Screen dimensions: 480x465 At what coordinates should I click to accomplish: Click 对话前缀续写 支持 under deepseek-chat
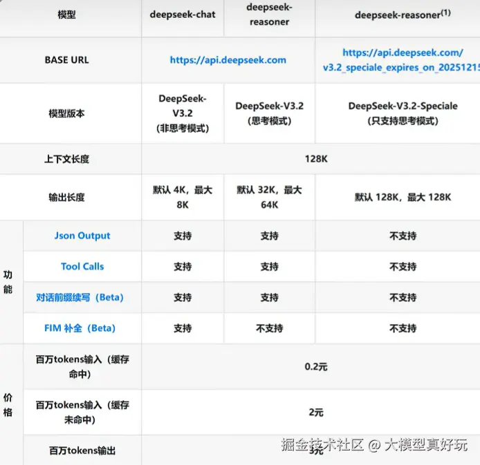pyautogui.click(x=183, y=298)
